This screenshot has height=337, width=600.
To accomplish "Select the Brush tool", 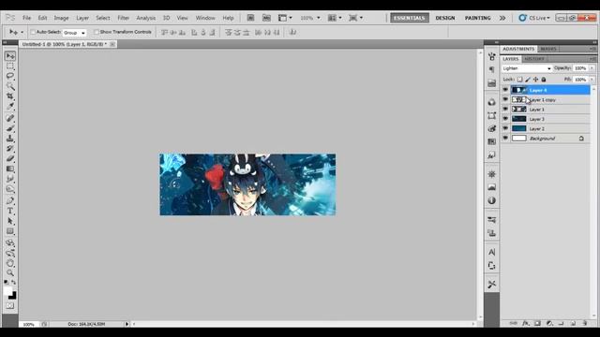I will pyautogui.click(x=10, y=128).
